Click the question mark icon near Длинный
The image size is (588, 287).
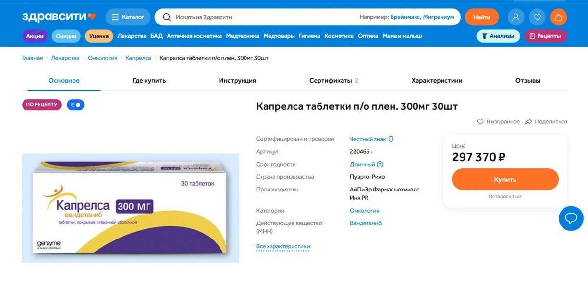(380, 165)
